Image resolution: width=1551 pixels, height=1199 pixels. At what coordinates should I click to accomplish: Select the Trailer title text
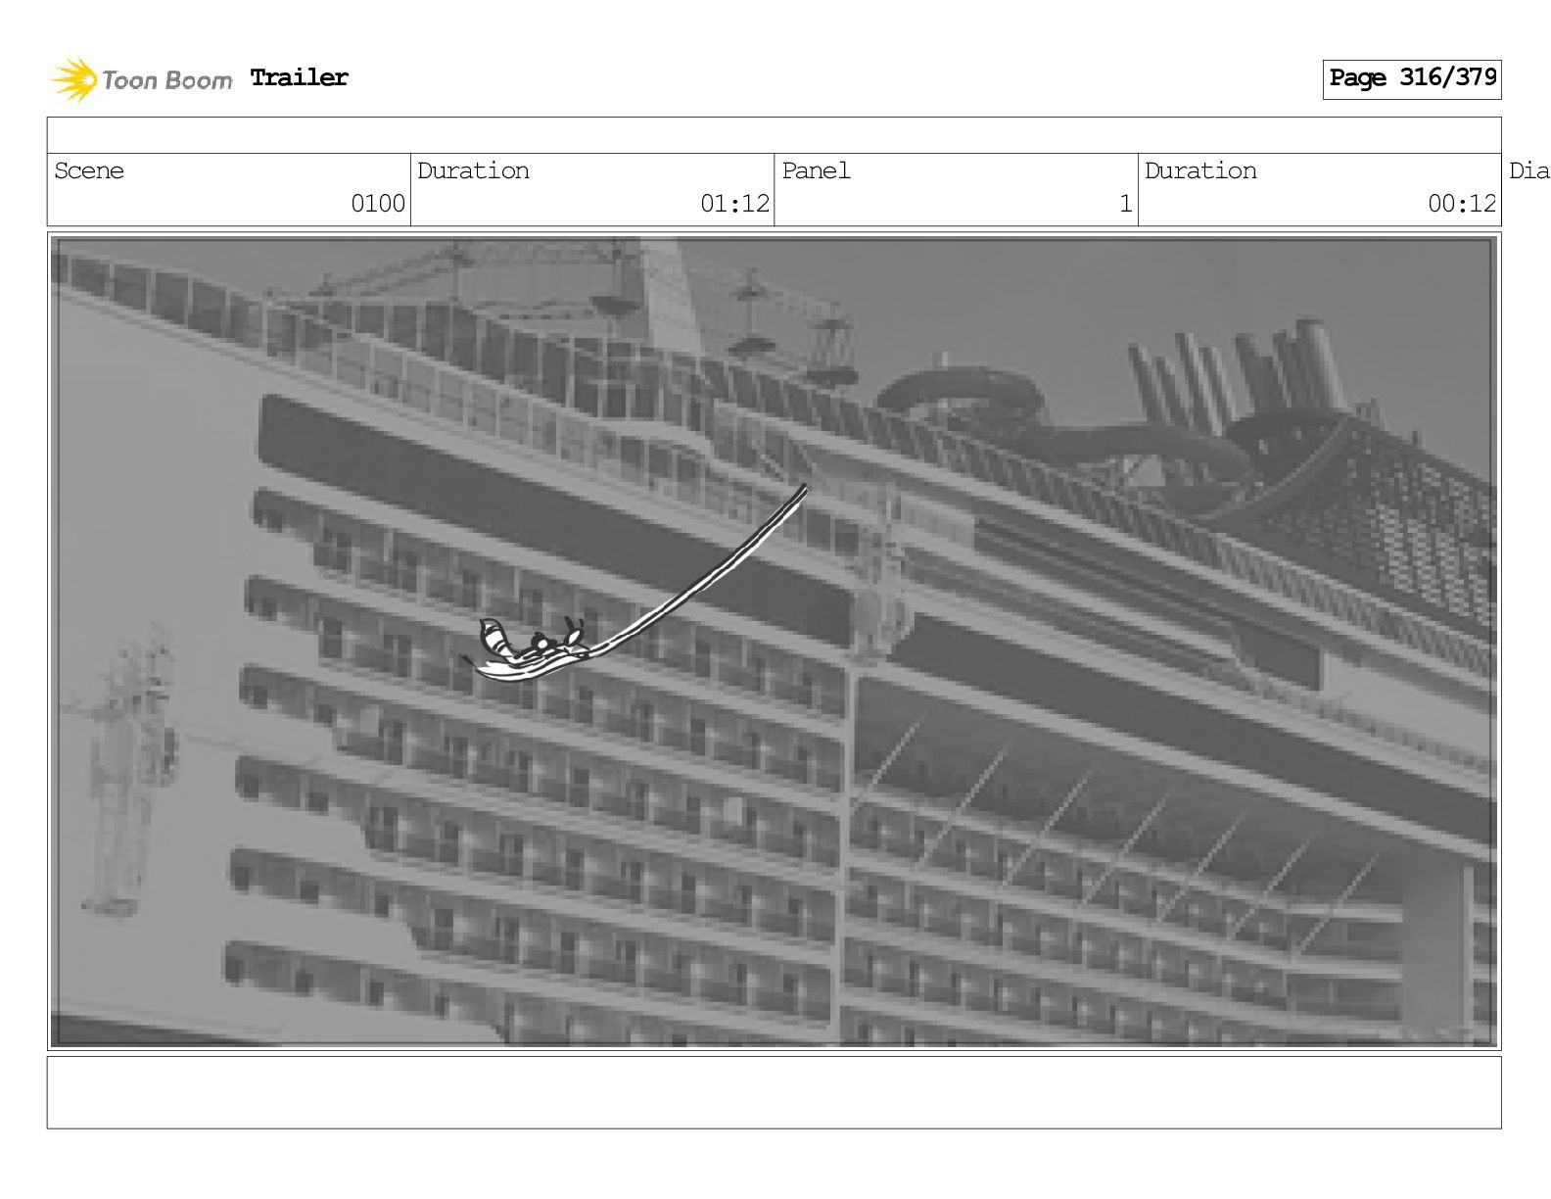299,77
